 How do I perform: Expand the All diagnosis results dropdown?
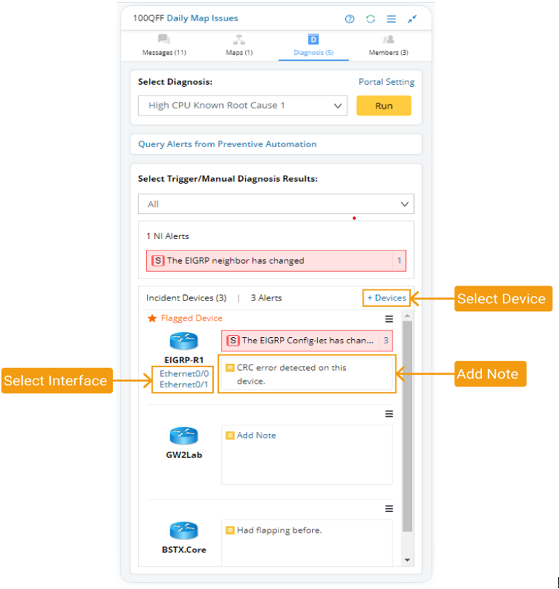click(x=276, y=204)
